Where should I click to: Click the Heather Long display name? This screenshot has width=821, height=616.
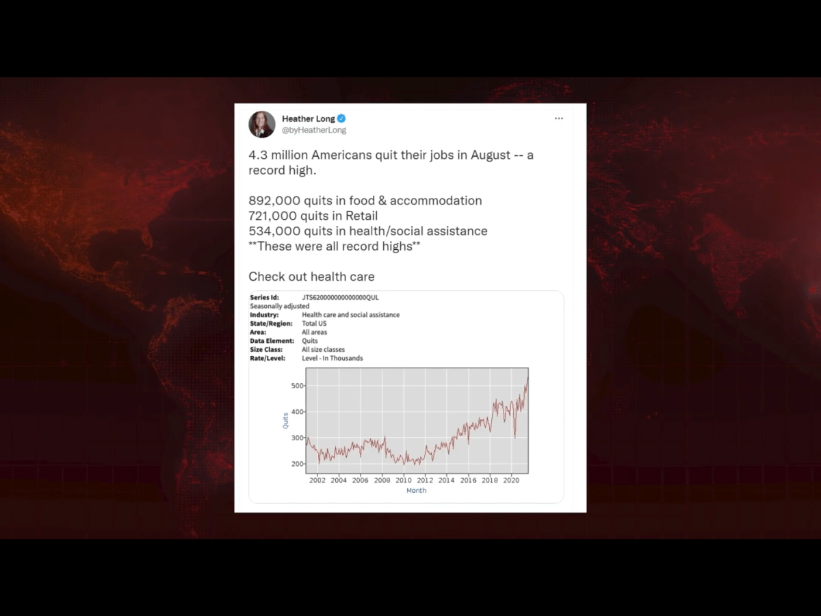[309, 118]
